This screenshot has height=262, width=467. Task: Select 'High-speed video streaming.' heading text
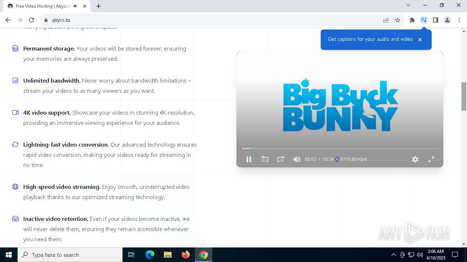[62, 187]
